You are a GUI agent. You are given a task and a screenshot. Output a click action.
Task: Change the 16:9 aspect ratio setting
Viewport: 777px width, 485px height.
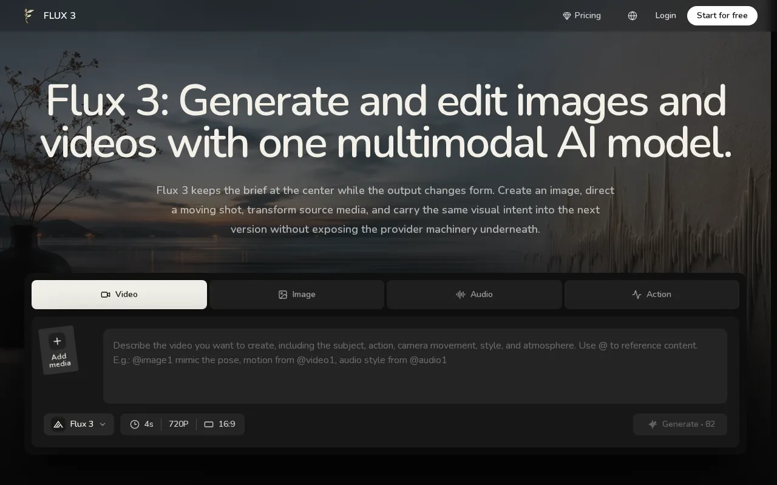(220, 424)
